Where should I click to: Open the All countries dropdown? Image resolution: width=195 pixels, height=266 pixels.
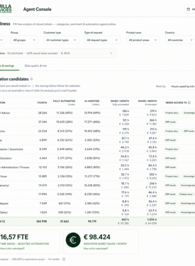coord(180,40)
